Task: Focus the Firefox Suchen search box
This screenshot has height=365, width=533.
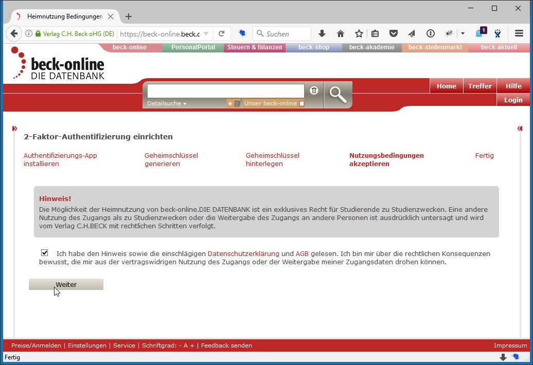Action: 282,33
